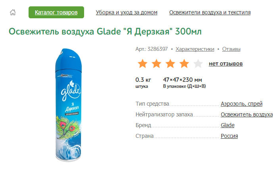Image resolution: width=280 pixels, height=172 pixels.
Task: Click the нет отзывов link
Action: (x=226, y=64)
